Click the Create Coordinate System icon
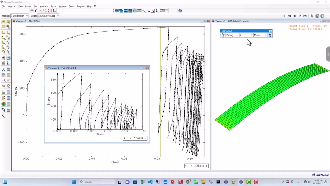This screenshot has height=186, width=330. pyautogui.click(x=3, y=69)
